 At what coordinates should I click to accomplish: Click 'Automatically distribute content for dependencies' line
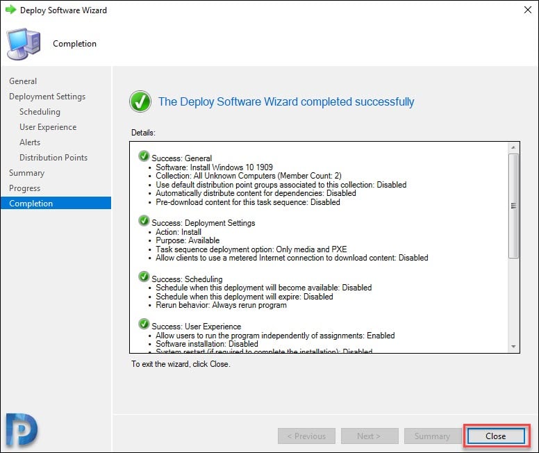256,193
